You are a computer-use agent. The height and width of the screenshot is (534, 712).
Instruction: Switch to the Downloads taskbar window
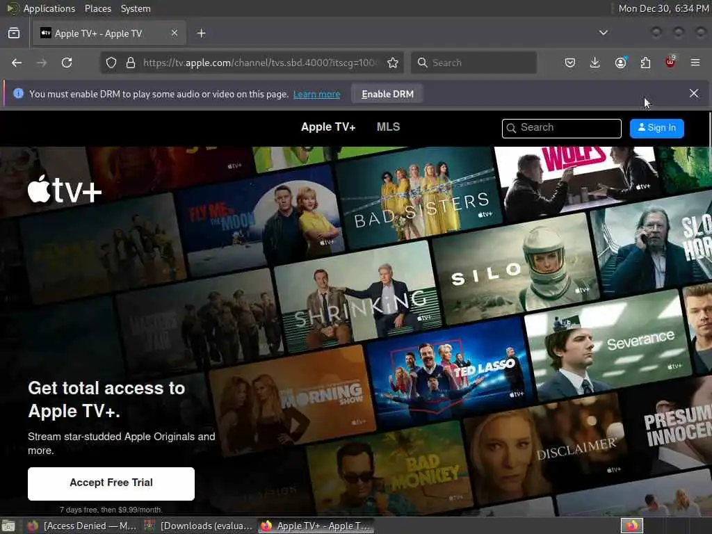point(198,526)
